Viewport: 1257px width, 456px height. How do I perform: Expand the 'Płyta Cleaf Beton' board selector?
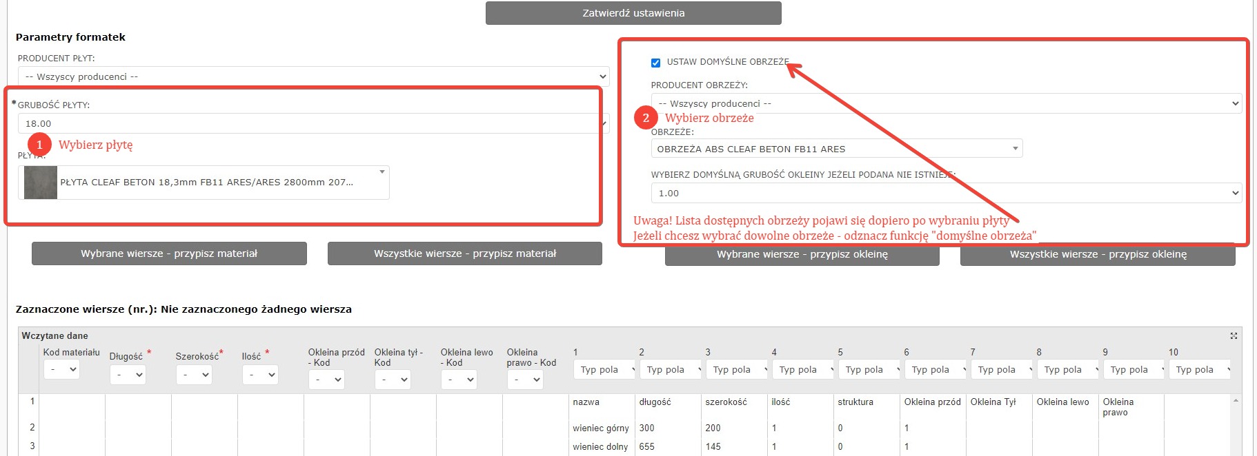tap(382, 172)
